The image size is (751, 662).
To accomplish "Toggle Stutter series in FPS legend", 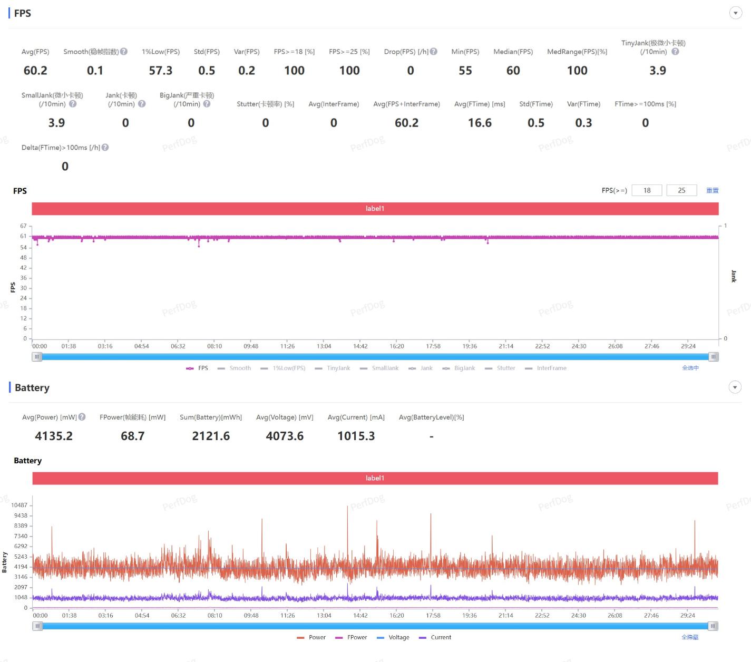I will tap(500, 368).
